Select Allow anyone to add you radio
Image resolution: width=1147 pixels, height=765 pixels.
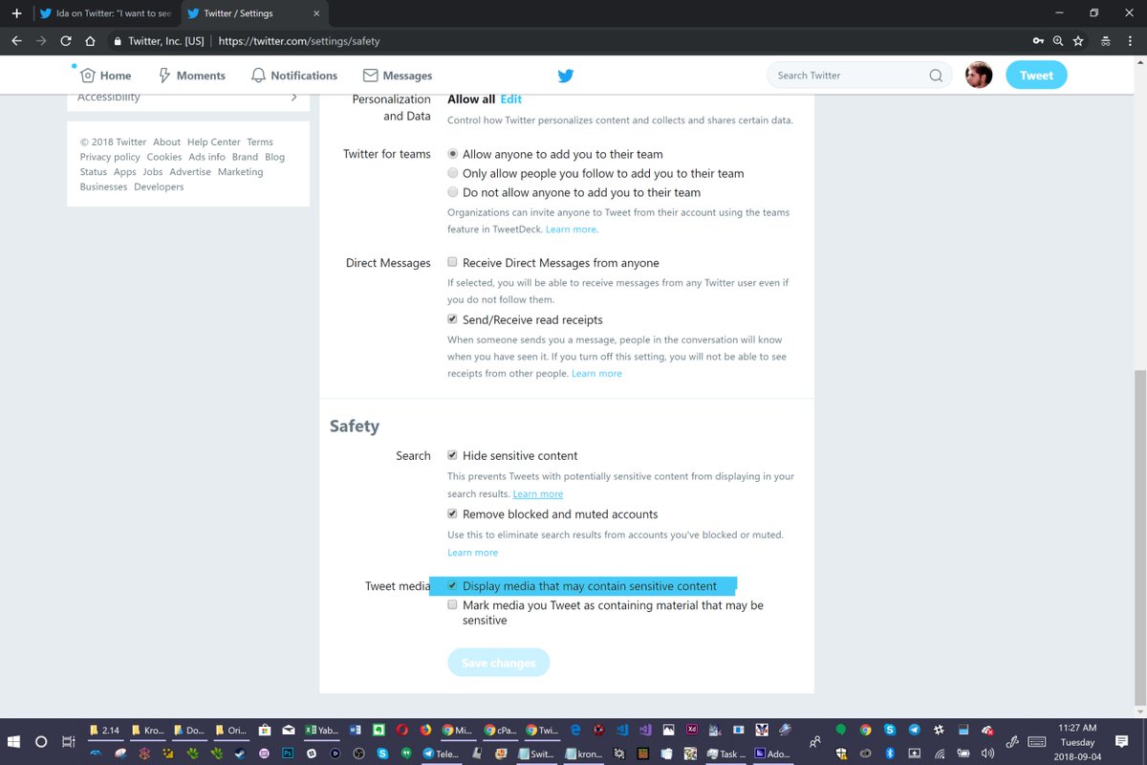click(453, 154)
